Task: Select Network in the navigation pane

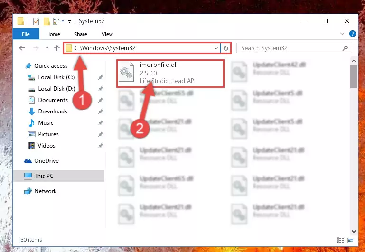Action: (45, 191)
